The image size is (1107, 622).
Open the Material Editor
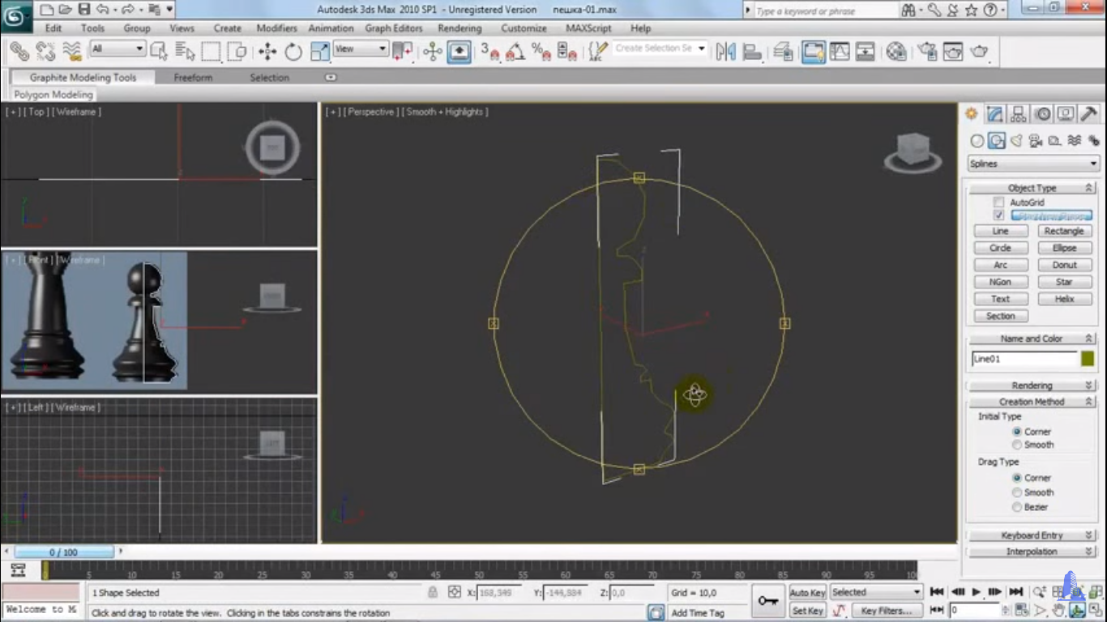click(895, 52)
